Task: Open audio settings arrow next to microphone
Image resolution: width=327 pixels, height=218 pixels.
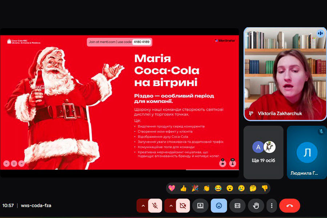Action: pyautogui.click(x=143, y=206)
